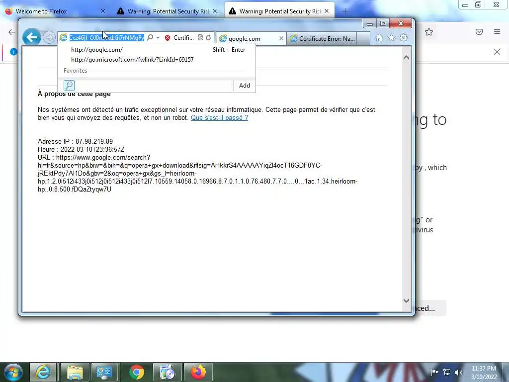Screen dimensions: 509x382
Task: Click the Internet Explorer taskbar icon
Action: click(x=43, y=372)
